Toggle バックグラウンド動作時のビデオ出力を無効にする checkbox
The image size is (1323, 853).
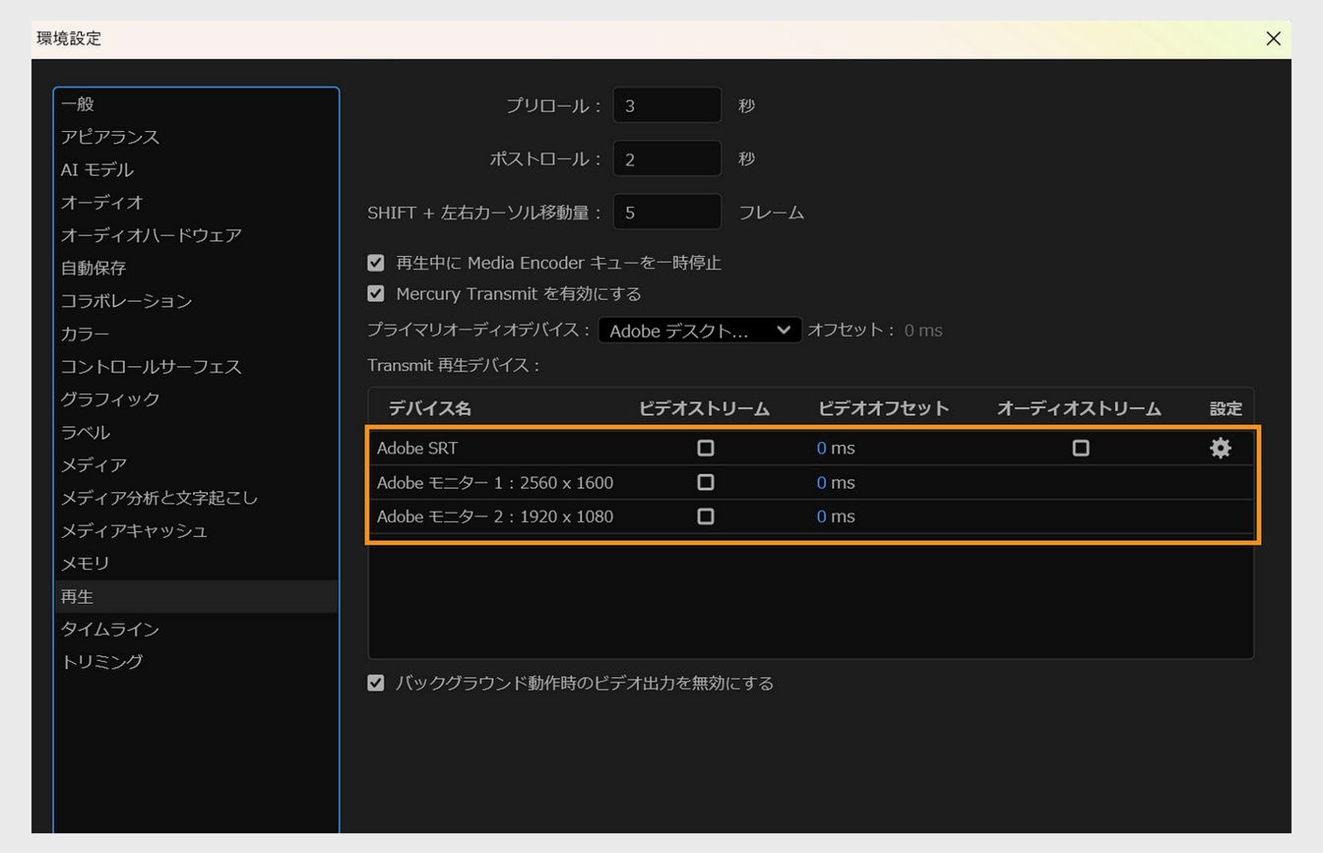(375, 683)
